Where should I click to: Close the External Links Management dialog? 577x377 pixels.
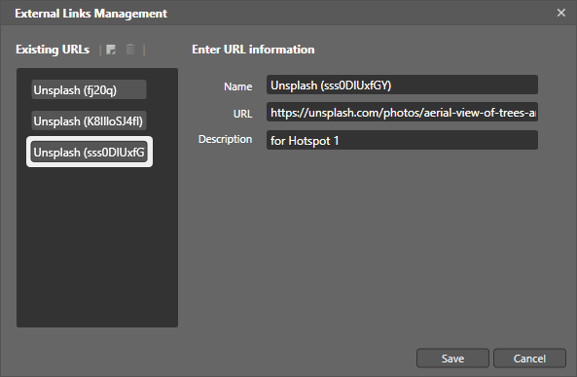coord(560,13)
